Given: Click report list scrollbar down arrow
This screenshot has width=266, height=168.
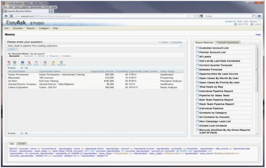Looking at the screenshot, I should pos(257,134).
